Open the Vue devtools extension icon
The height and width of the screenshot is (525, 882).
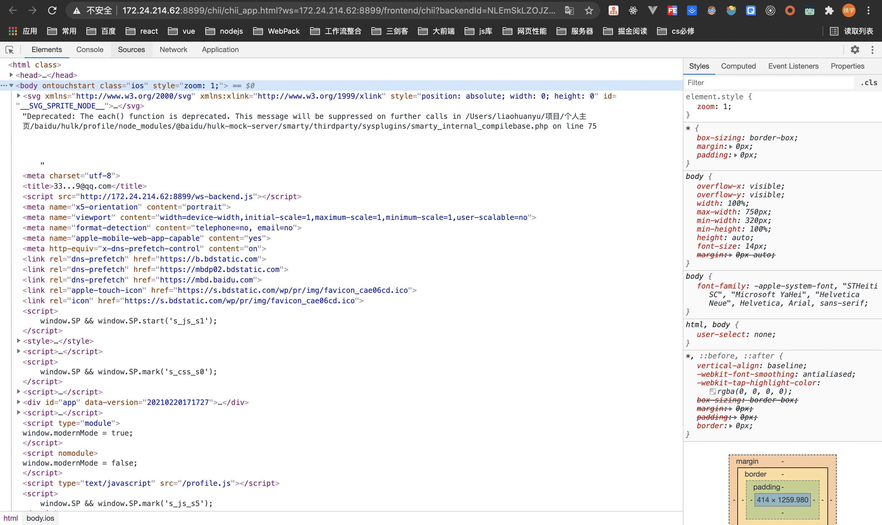[x=652, y=11]
